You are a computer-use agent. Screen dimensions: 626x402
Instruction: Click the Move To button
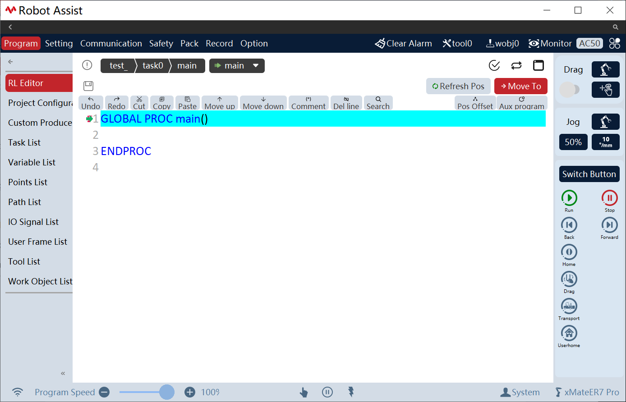point(521,86)
